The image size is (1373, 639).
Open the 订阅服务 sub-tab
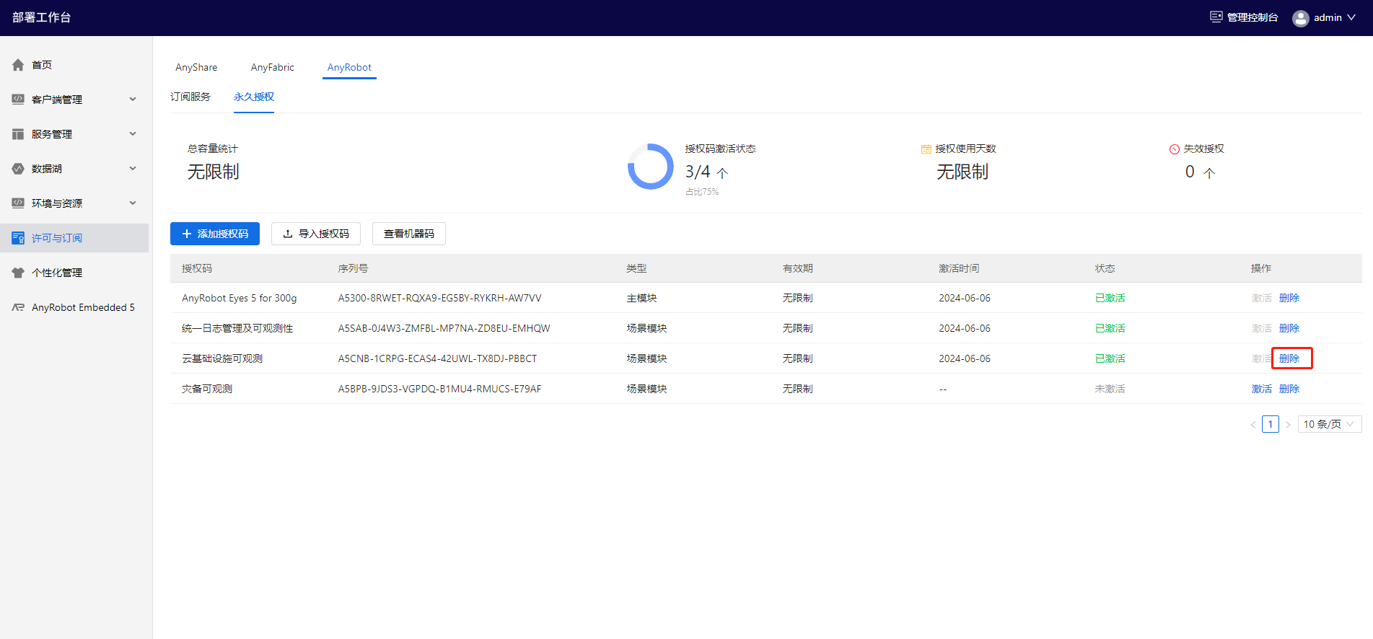[190, 97]
